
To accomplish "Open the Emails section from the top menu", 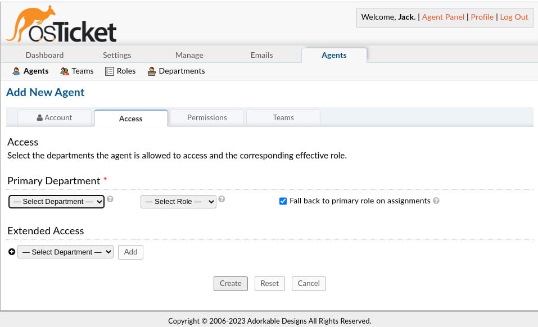I will [261, 55].
